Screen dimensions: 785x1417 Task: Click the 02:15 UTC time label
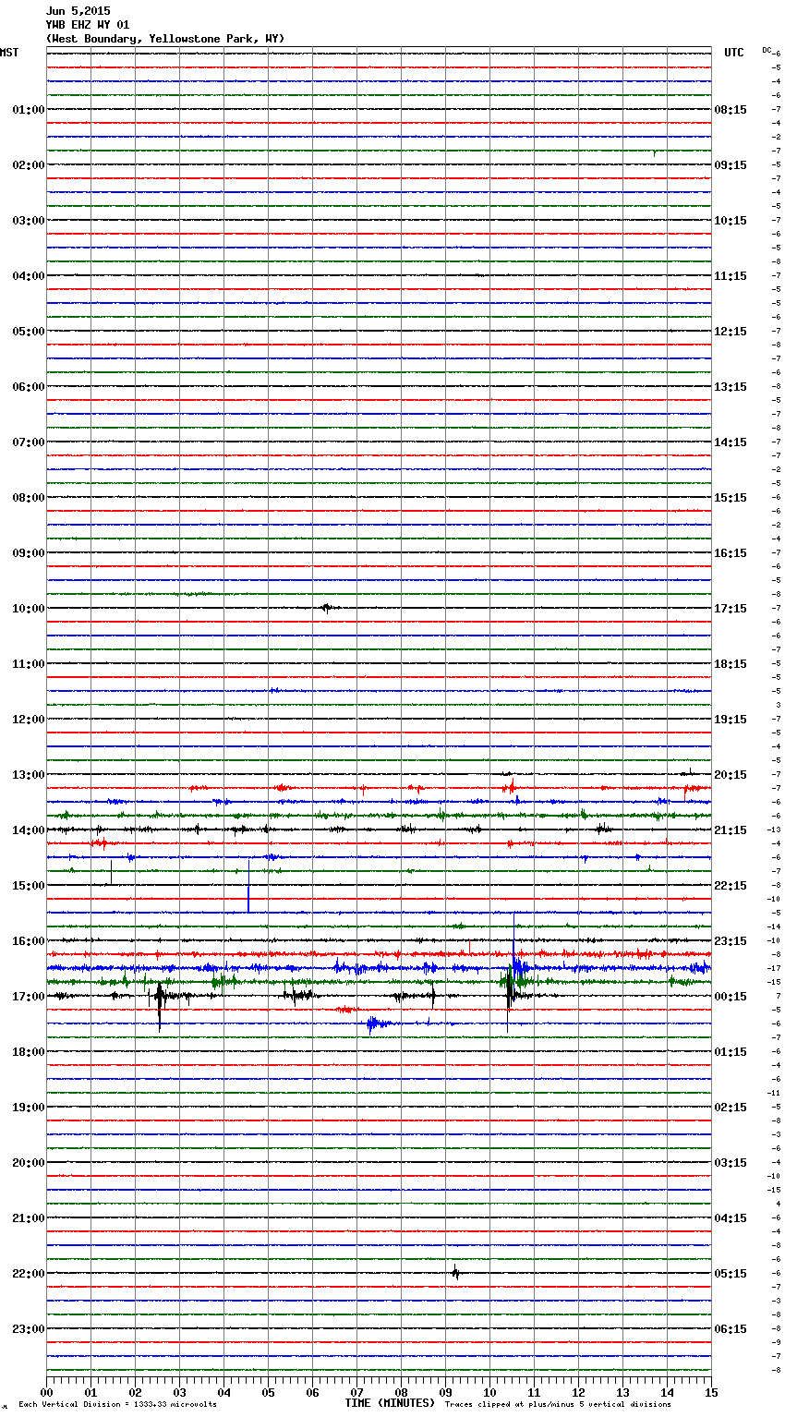731,1108
